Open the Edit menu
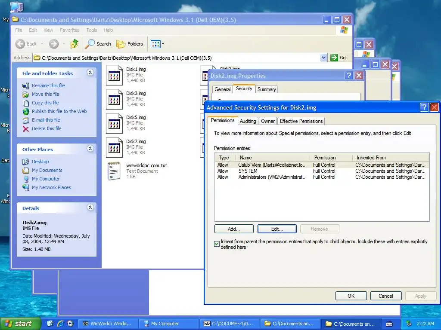 tap(33, 30)
